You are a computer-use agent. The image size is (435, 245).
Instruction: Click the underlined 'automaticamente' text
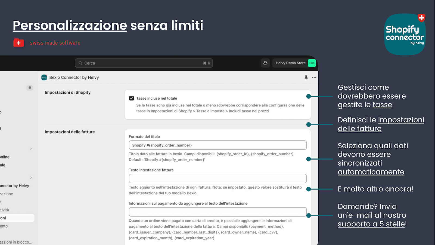tap(371, 172)
